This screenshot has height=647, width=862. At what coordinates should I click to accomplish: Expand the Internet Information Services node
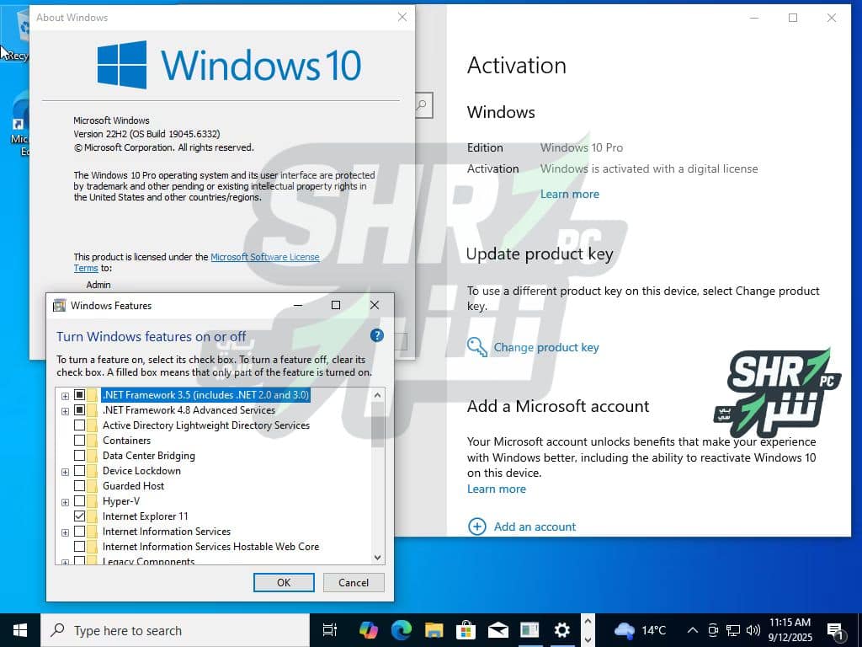pos(65,532)
